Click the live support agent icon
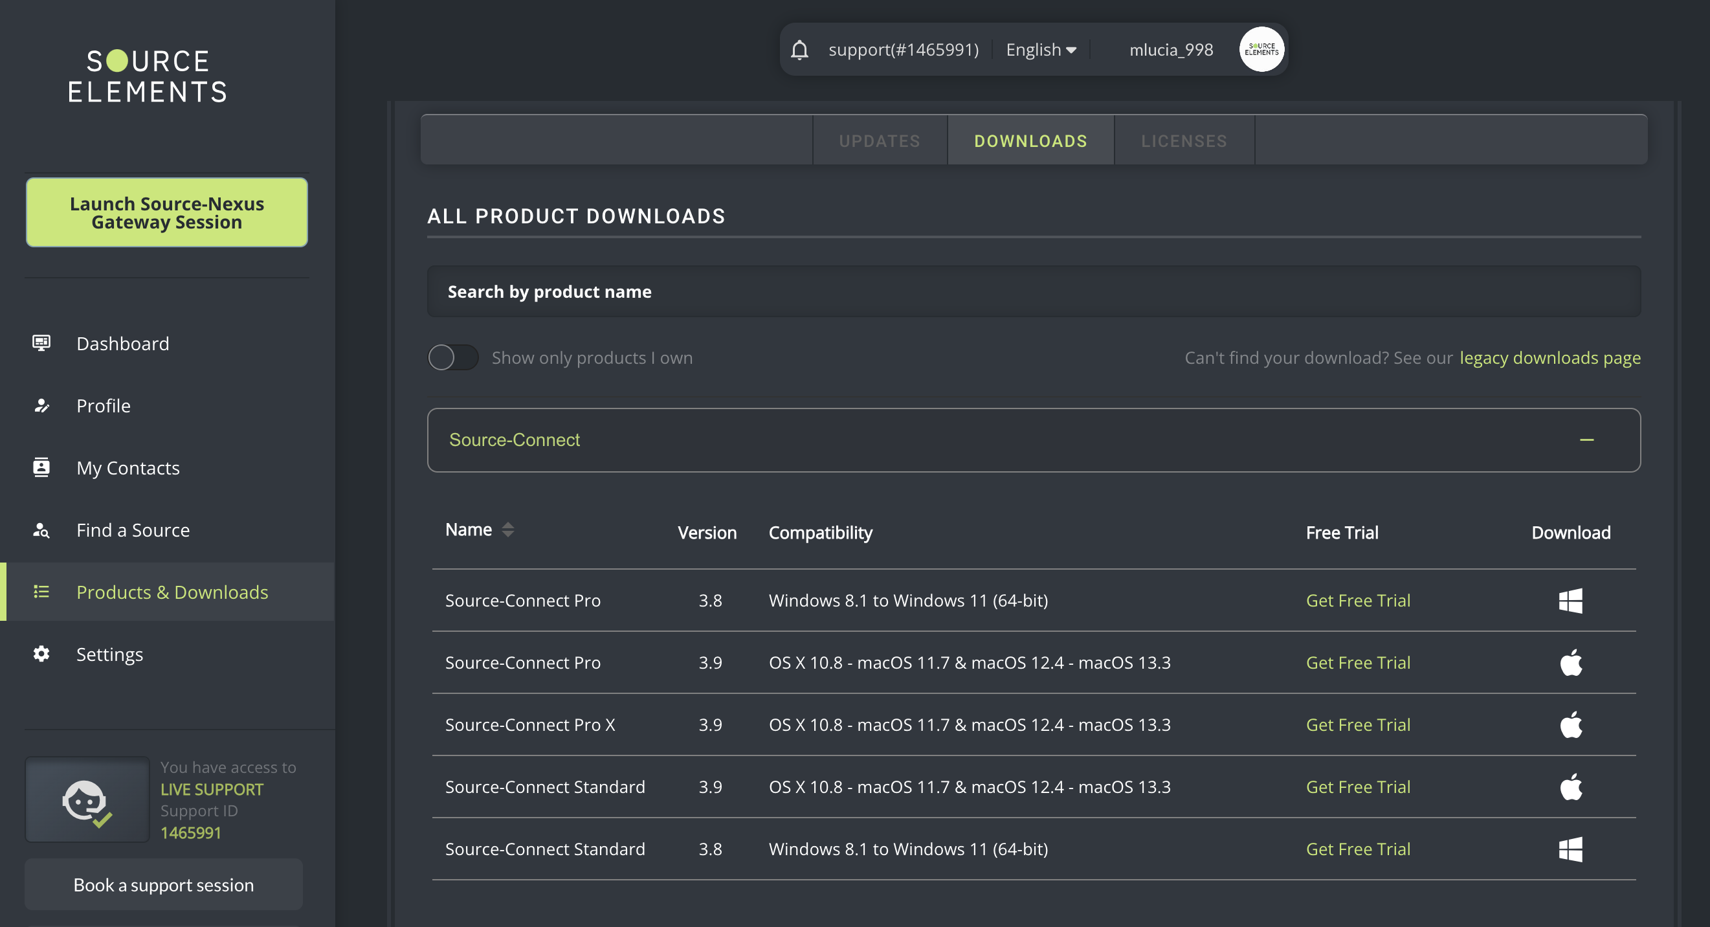This screenshot has width=1710, height=927. coord(87,800)
